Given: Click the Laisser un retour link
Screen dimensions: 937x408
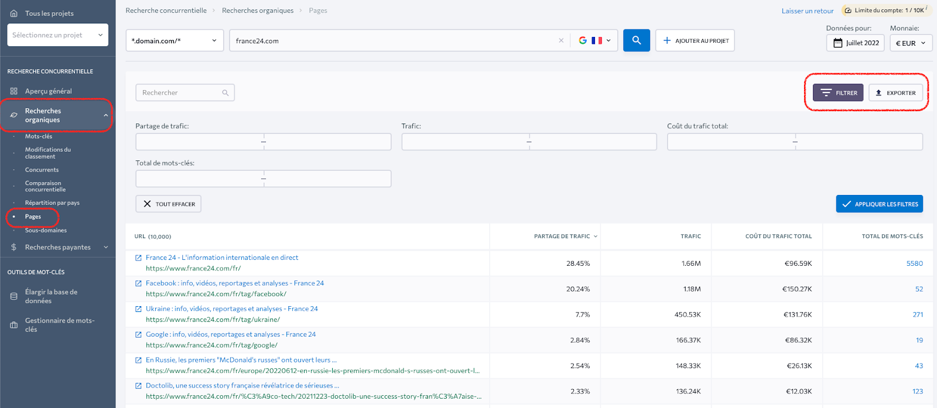Looking at the screenshot, I should (x=808, y=11).
